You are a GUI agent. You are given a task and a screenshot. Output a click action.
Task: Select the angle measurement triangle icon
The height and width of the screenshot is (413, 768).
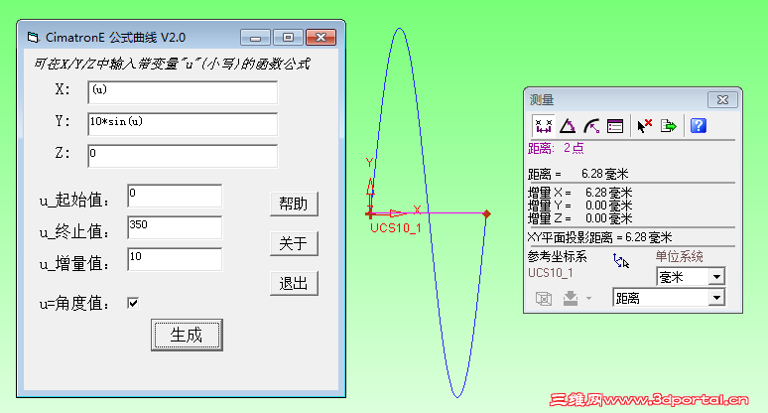pos(568,126)
